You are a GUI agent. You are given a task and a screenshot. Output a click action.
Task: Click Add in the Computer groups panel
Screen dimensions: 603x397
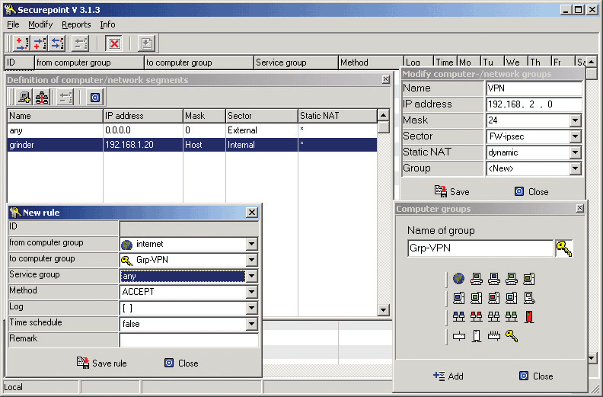point(448,376)
